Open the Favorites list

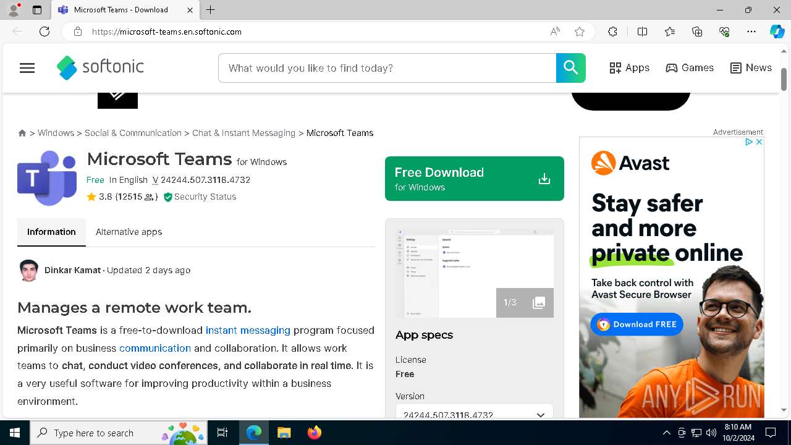[670, 32]
